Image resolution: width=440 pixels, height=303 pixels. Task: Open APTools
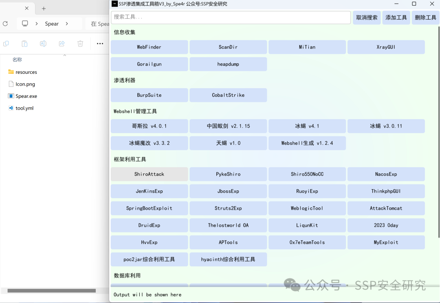pos(228,242)
